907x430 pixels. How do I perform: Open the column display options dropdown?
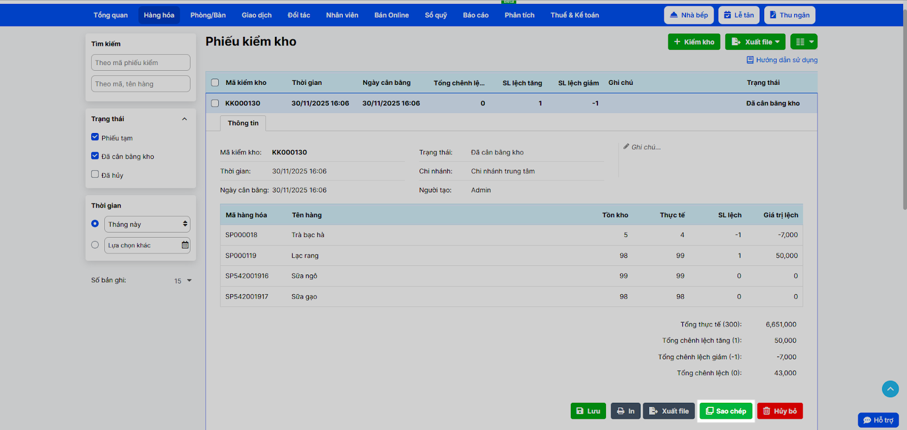(804, 42)
